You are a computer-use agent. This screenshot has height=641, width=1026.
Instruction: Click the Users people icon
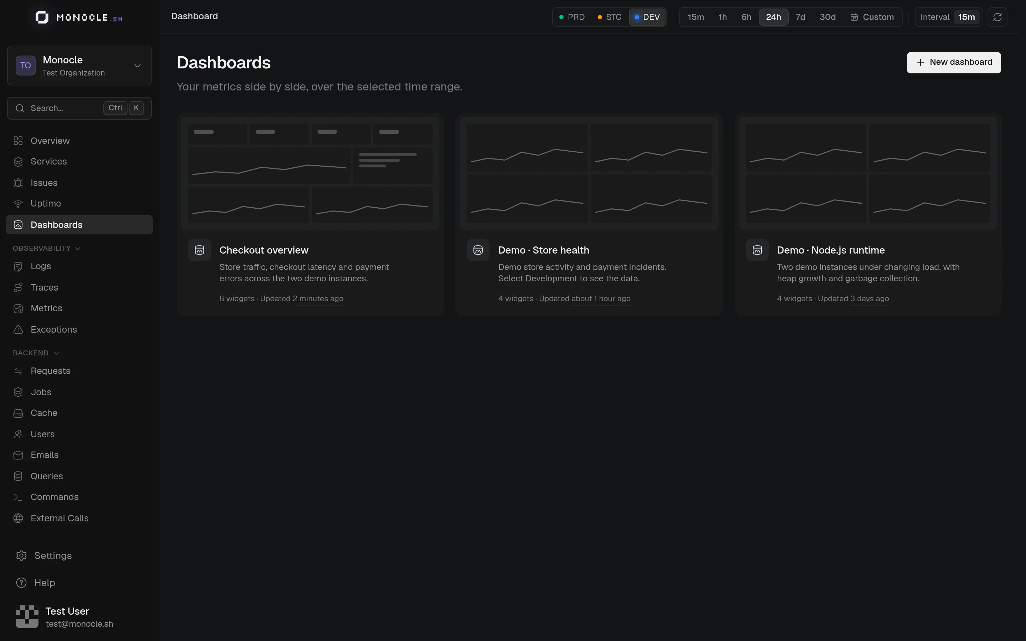point(18,434)
